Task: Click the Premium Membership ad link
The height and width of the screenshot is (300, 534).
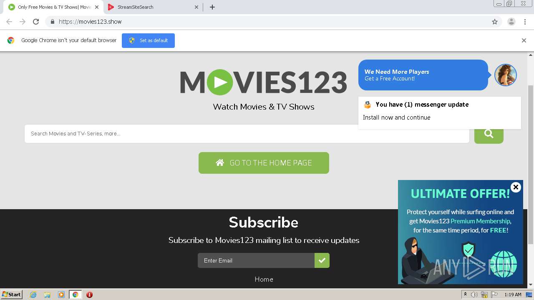Action: [x=480, y=221]
